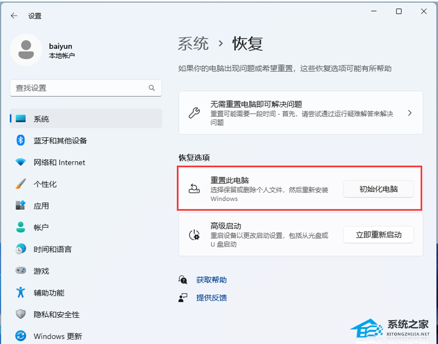Maximize the Settings window
Viewport: 438px width, 344px height.
coord(399,11)
